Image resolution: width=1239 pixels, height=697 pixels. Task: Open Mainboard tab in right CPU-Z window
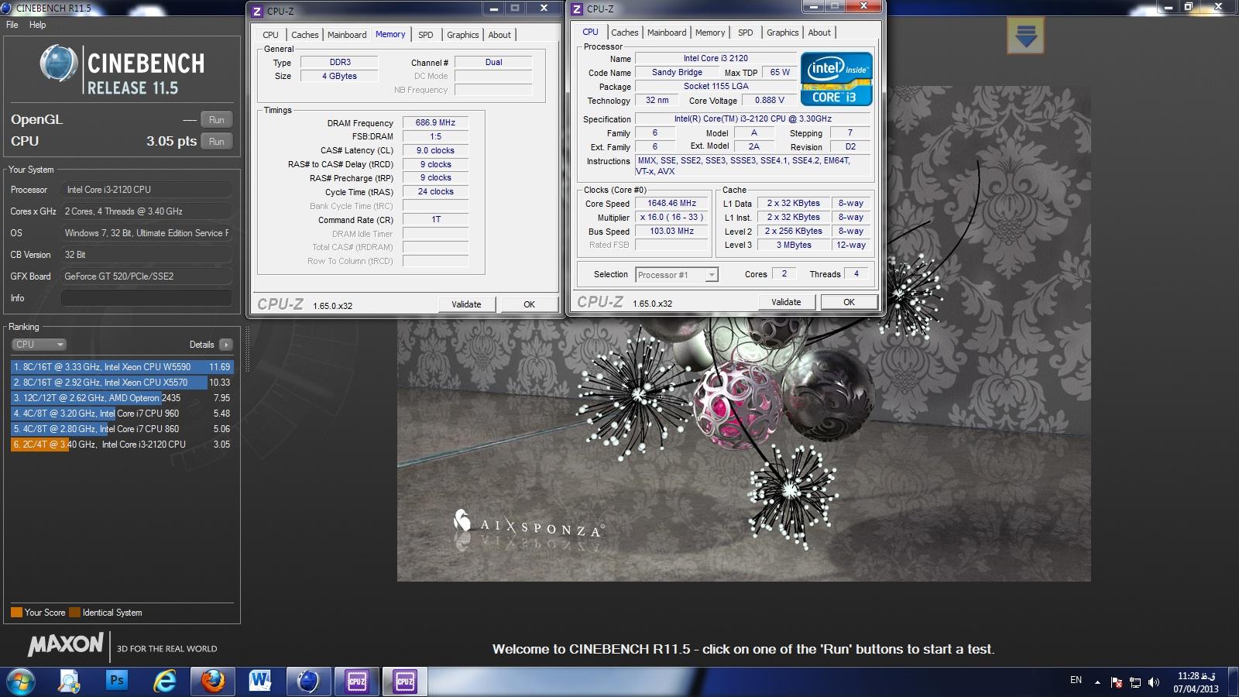coord(667,33)
